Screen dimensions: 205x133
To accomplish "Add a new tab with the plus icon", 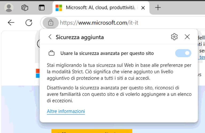I will (x=158, y=7).
